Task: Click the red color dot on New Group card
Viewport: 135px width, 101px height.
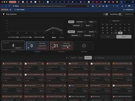Action: point(53,48)
